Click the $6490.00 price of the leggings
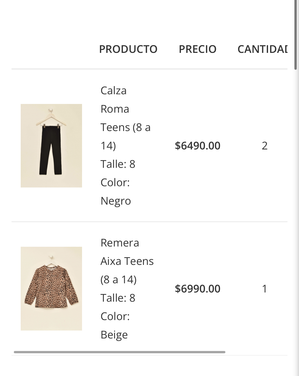299x376 pixels. (x=198, y=146)
